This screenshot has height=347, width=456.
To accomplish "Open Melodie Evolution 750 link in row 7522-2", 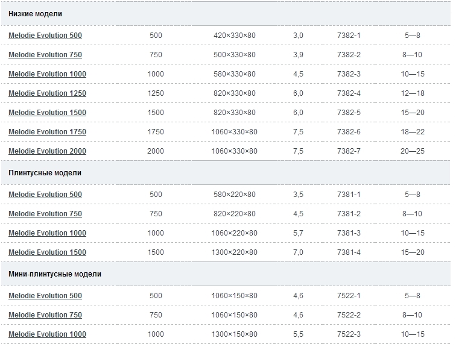I will pos(45,314).
